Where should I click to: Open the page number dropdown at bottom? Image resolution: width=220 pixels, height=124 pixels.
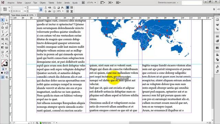tap(29, 123)
